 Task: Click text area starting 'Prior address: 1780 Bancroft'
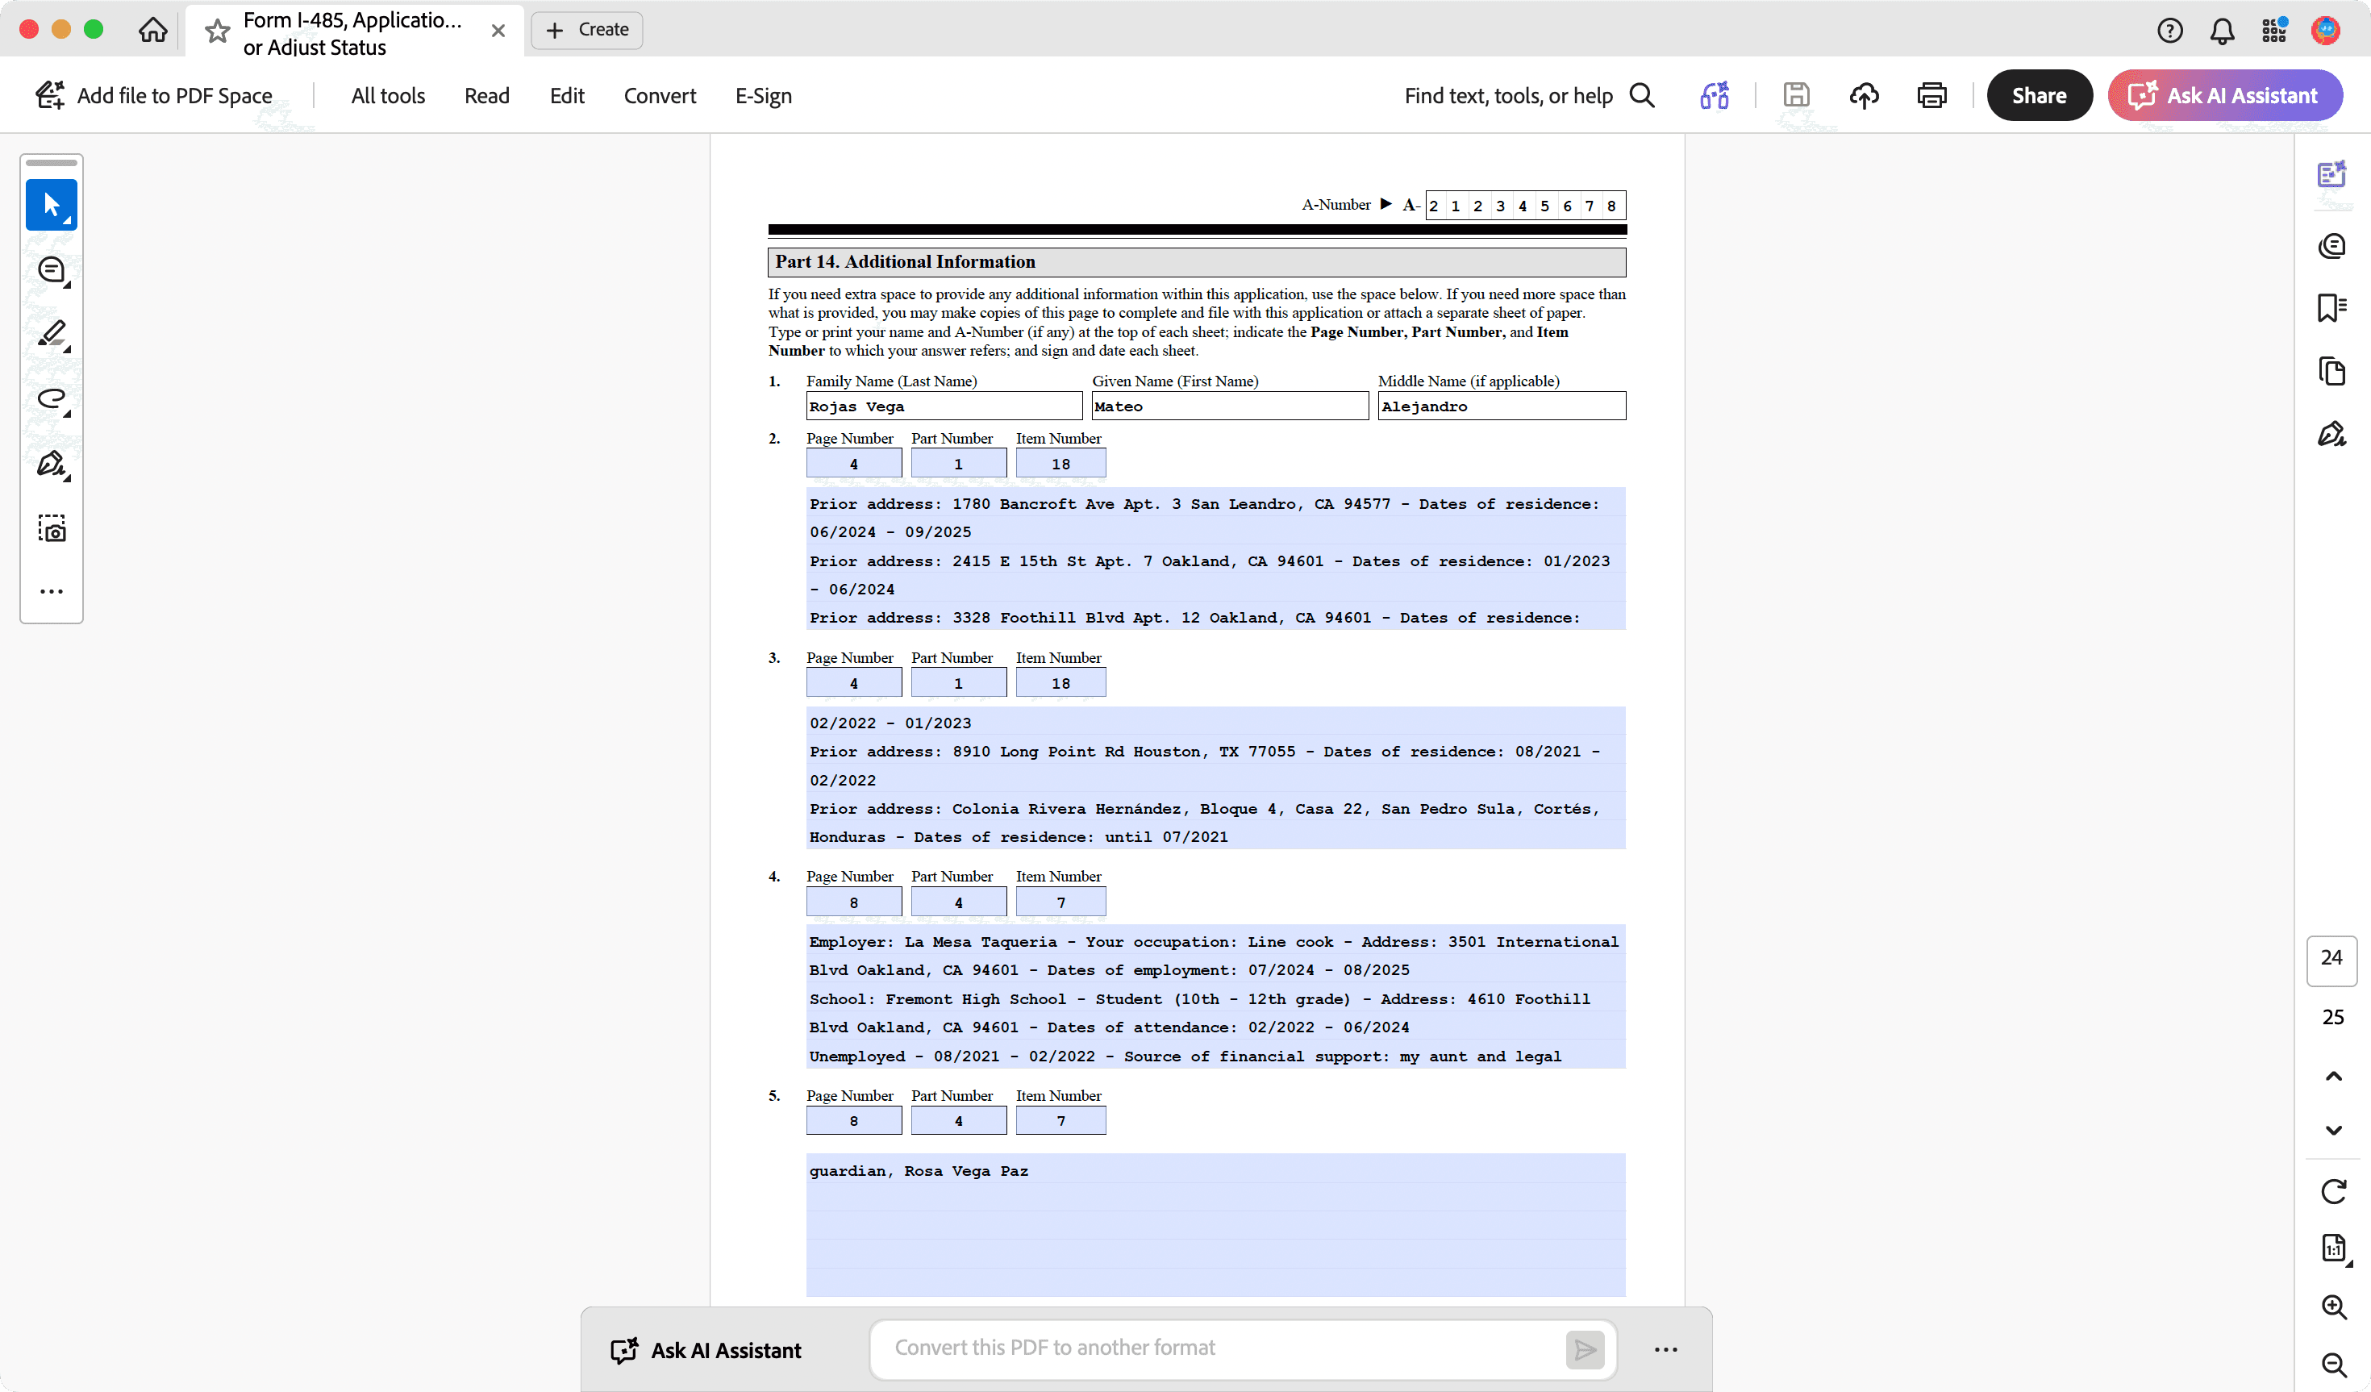1215,559
